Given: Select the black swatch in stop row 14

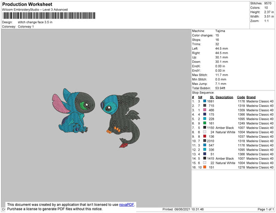Looking at the screenshot, I should point(205,158).
